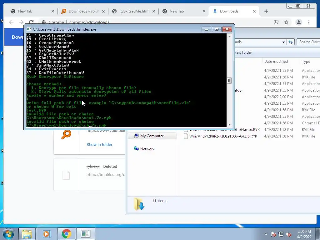Click network tray icon
The width and height of the screenshot is (320, 240).
click(x=281, y=234)
